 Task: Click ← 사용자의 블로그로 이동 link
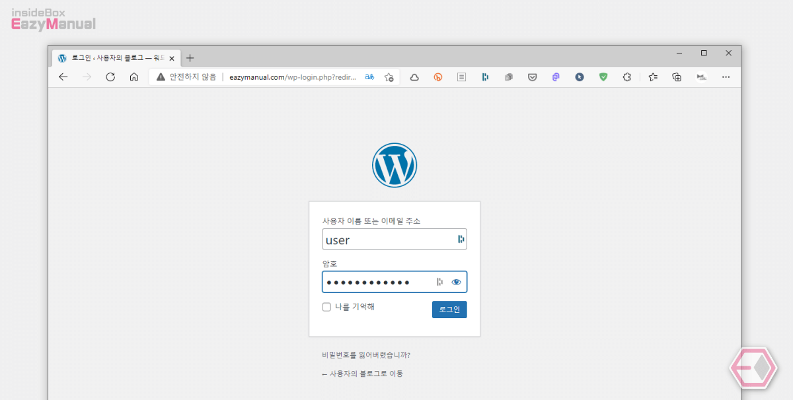click(362, 374)
